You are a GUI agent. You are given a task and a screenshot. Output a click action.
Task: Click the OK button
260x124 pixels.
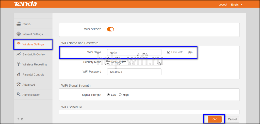(215, 119)
